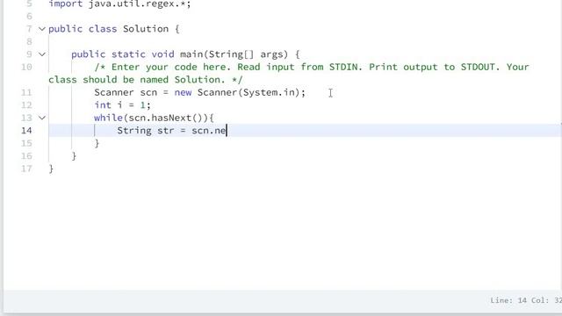Click line number 17 in gutter

(26, 169)
